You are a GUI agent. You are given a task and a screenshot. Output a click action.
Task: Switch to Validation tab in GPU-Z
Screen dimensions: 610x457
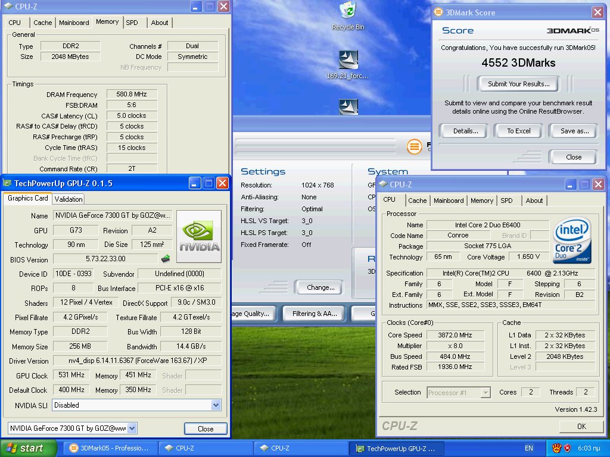point(69,199)
